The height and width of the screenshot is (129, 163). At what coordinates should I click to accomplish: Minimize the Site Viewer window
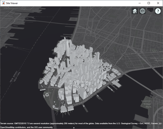coord(140,3)
